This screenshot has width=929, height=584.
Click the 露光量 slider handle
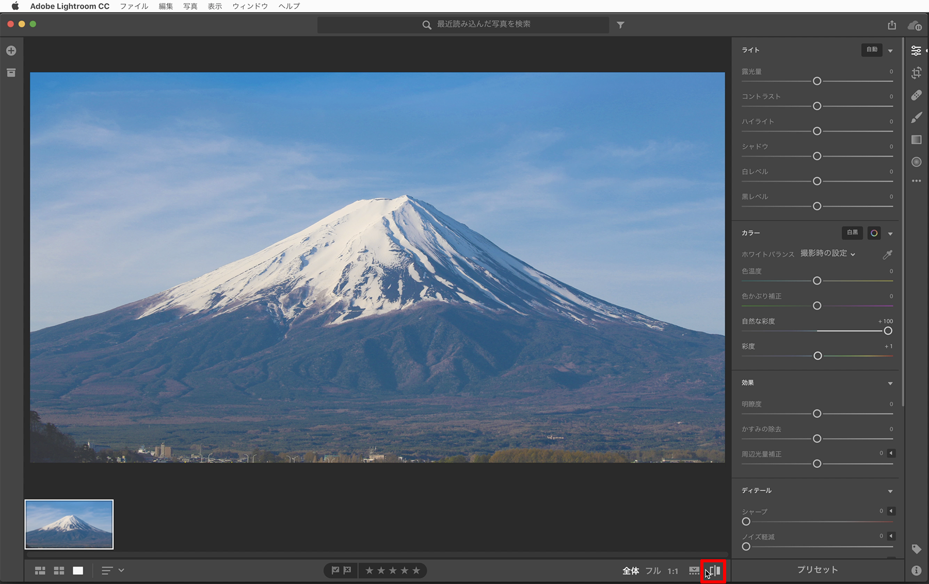tap(817, 81)
